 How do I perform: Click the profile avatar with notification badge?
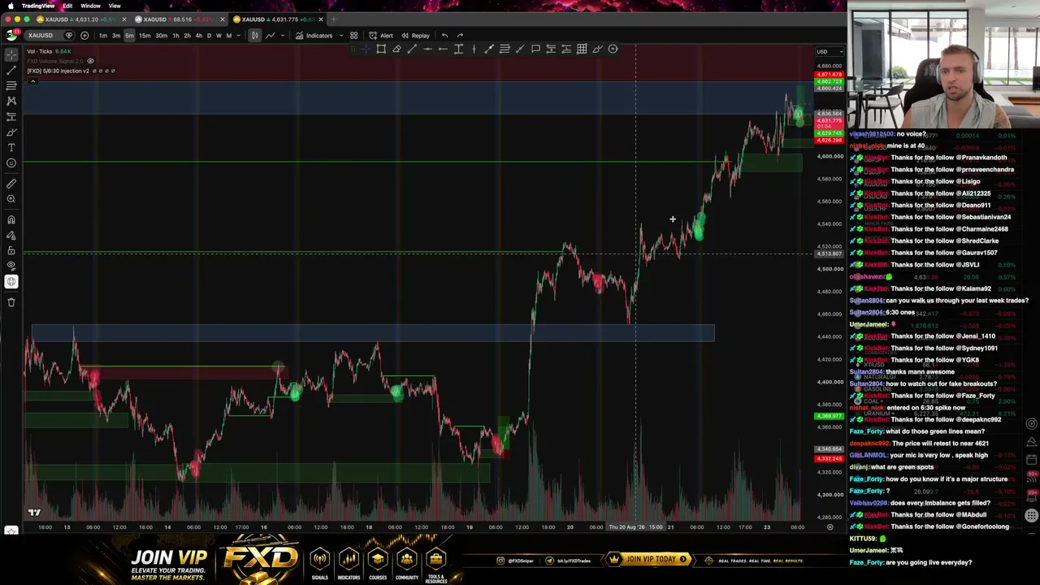click(11, 35)
